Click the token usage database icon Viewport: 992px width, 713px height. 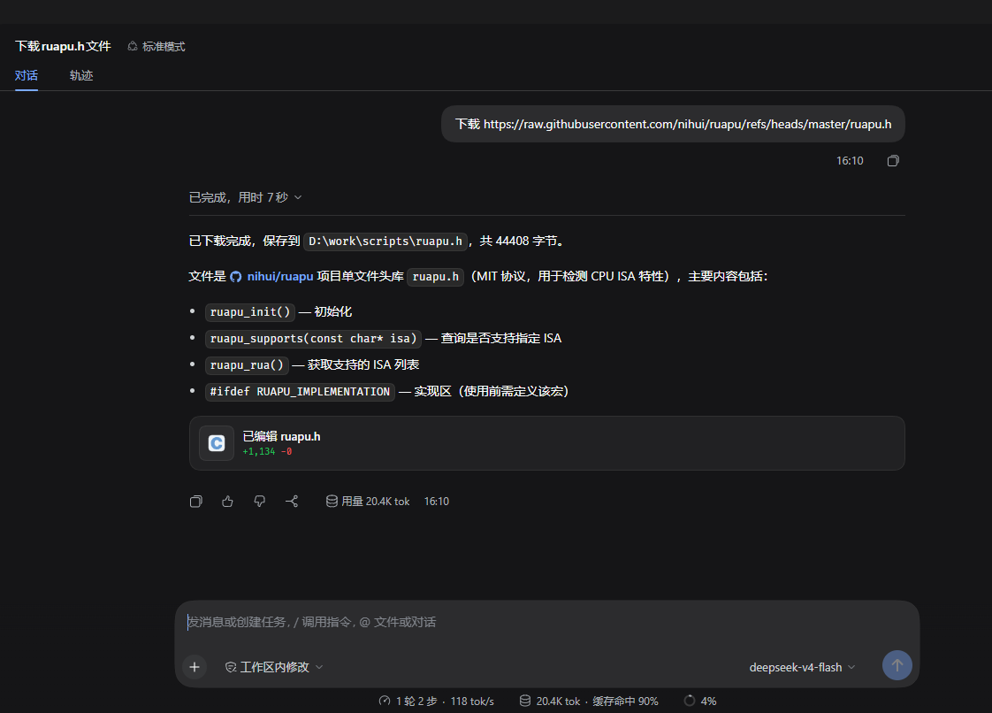[332, 502]
